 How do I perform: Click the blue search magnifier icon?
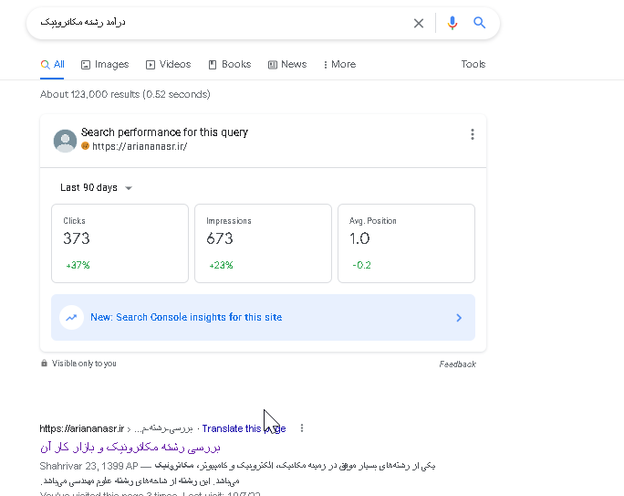[x=480, y=24]
